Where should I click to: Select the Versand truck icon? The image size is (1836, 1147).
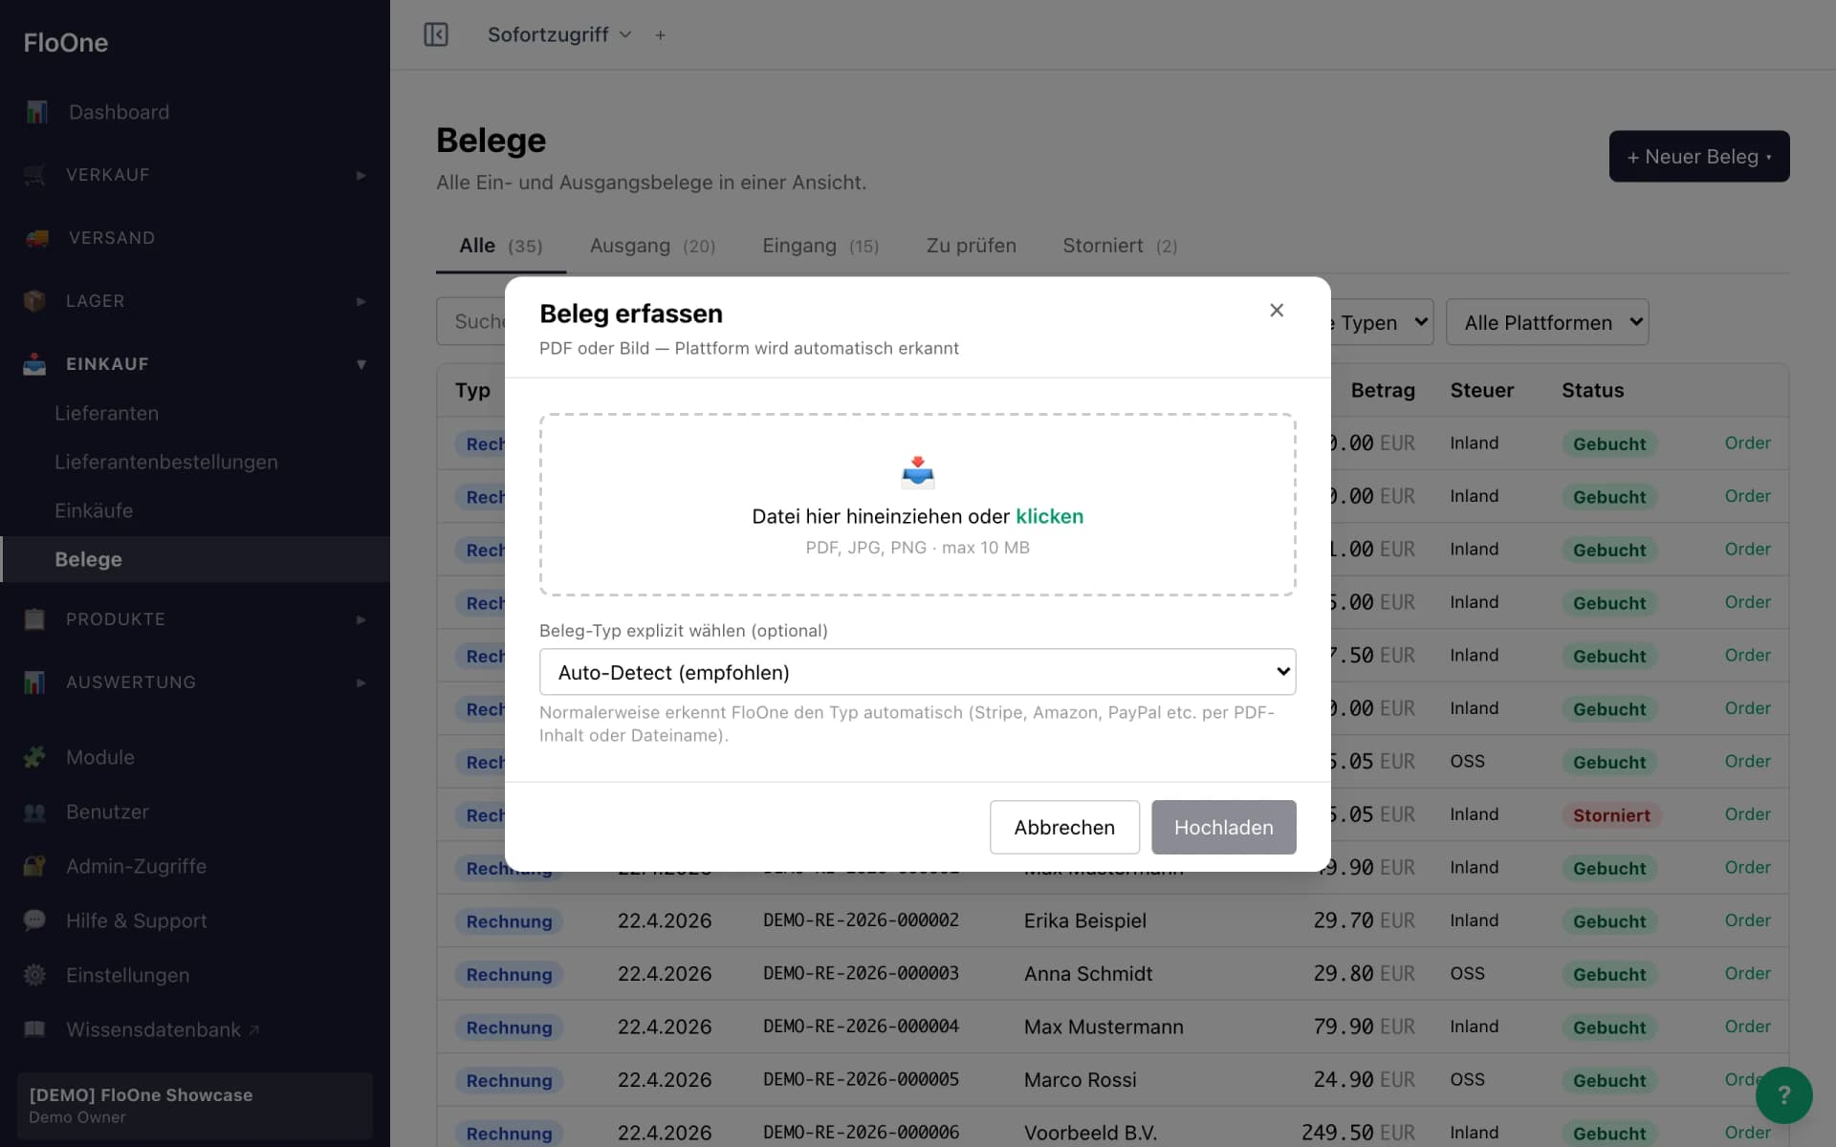tap(36, 238)
